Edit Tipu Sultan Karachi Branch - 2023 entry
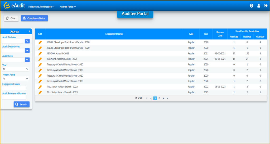 click(40, 92)
